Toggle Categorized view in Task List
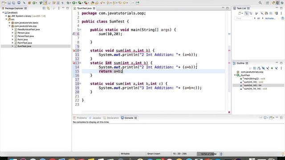 click(246, 13)
